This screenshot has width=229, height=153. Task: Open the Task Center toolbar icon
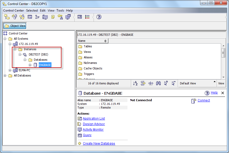[x=37, y=17]
